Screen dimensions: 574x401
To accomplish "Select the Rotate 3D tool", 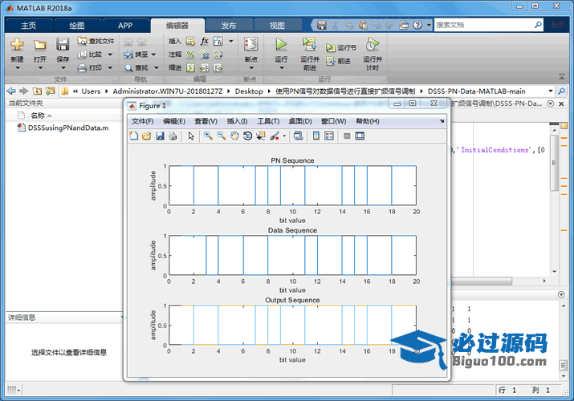I will pos(247,136).
